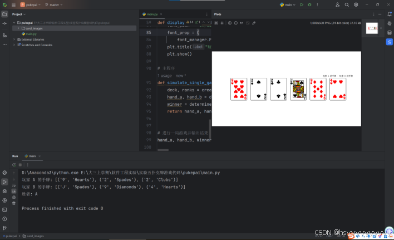
Task: Show more tool windows ellipsis in left sidebar
Action: (x=4, y=44)
